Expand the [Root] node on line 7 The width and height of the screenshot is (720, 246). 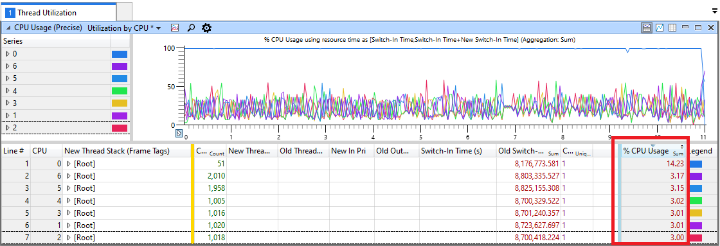pyautogui.click(x=69, y=238)
